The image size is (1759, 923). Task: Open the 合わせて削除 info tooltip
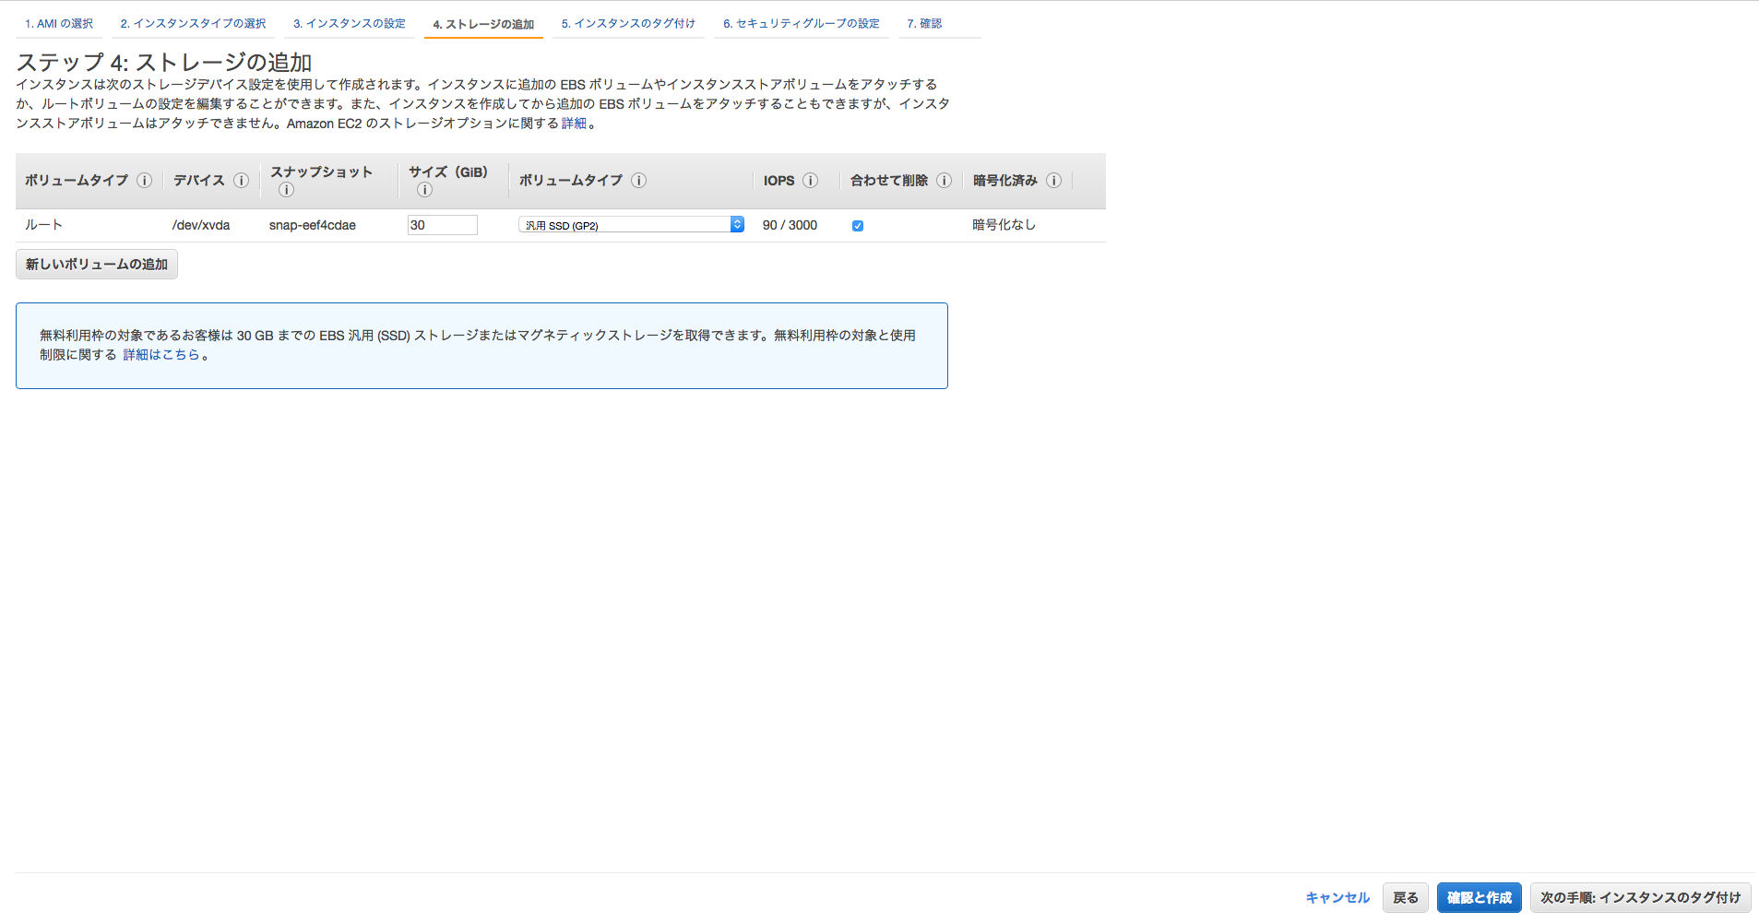click(945, 181)
